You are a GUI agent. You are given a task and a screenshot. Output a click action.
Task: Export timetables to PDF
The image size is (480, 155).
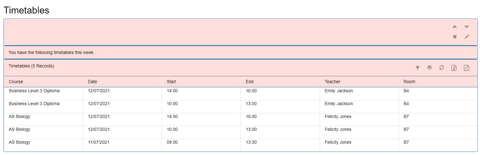[x=466, y=68]
